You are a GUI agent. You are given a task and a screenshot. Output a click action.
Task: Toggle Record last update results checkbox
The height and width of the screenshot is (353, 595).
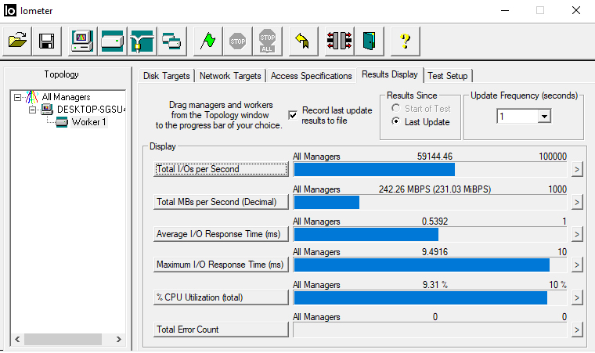(294, 114)
